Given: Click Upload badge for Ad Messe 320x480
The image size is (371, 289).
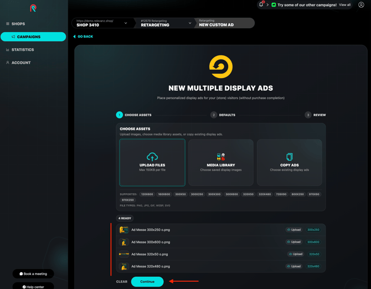Looking at the screenshot, I should click(x=294, y=266).
